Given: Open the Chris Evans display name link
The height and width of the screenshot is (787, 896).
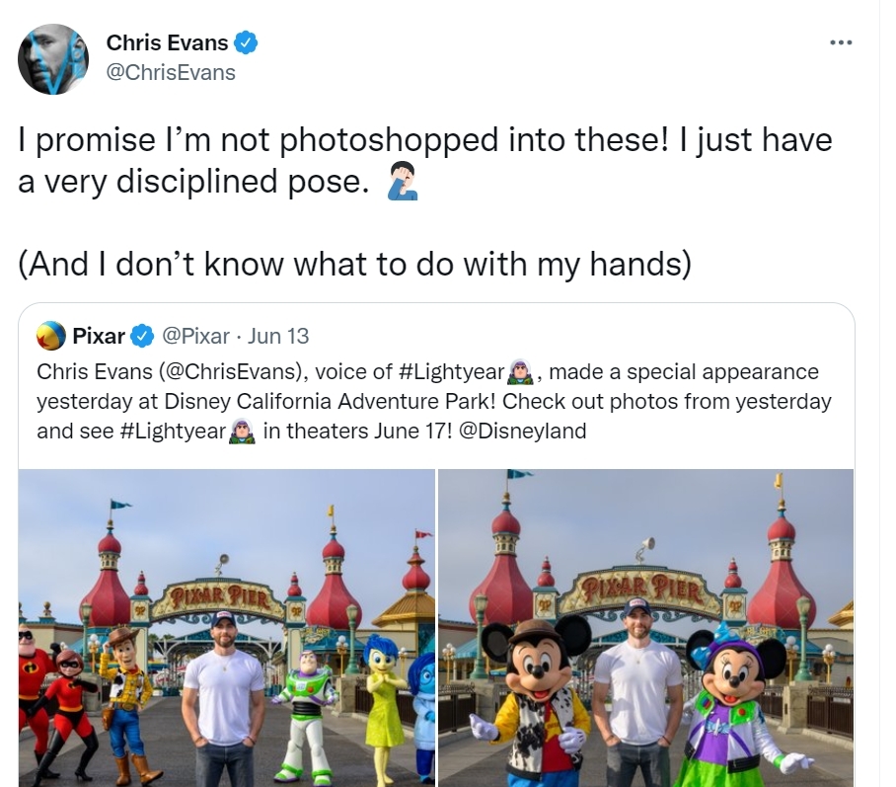Looking at the screenshot, I should (x=167, y=42).
